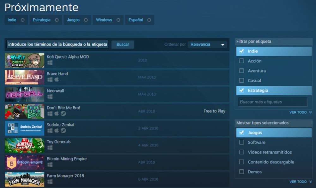Expand VER TODO in the tag filter panel
316x188 pixels.
click(x=298, y=112)
